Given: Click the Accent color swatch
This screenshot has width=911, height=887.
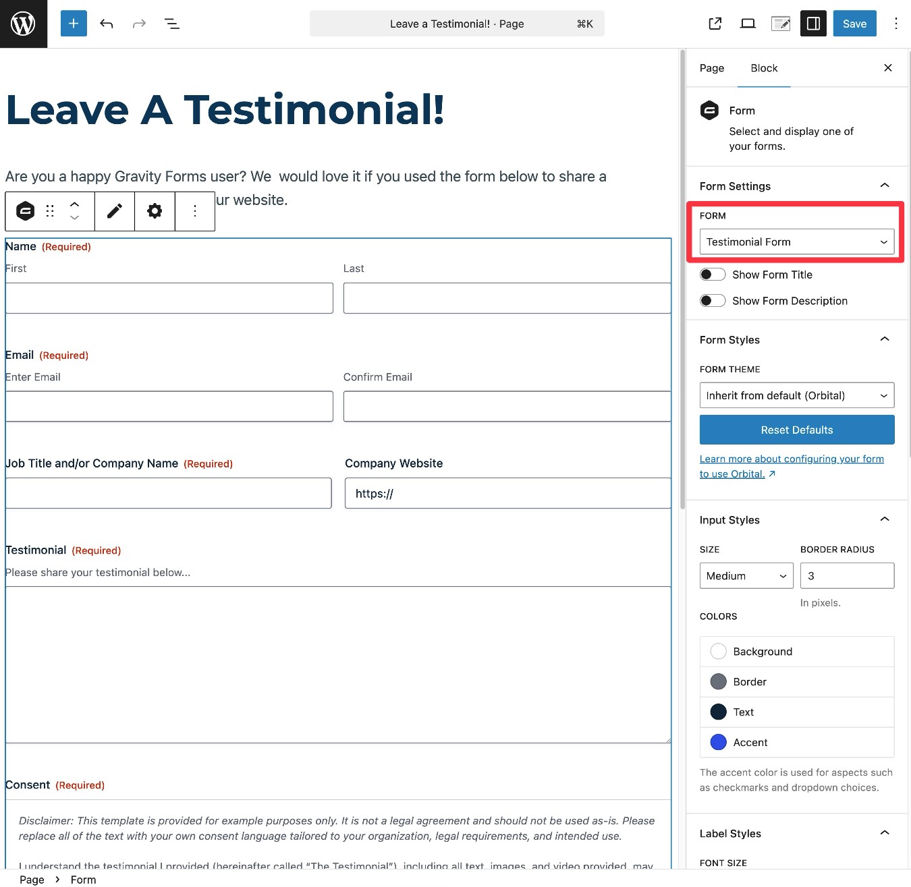Looking at the screenshot, I should [718, 742].
